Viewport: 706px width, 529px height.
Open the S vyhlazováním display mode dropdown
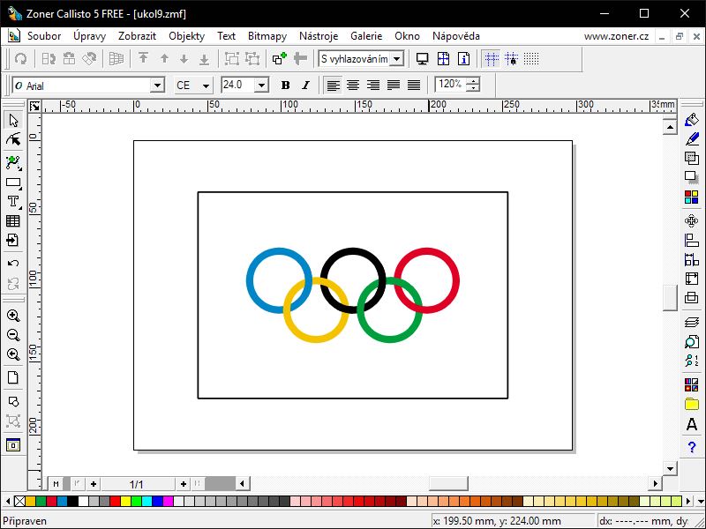(396, 59)
